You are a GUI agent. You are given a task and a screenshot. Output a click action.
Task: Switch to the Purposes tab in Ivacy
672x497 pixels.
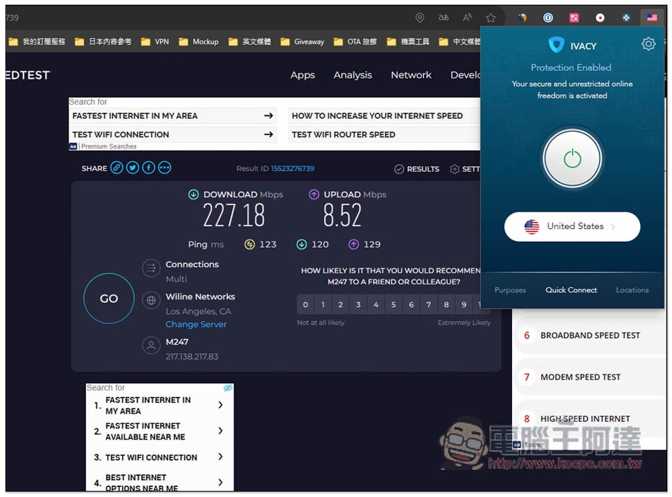coord(510,290)
